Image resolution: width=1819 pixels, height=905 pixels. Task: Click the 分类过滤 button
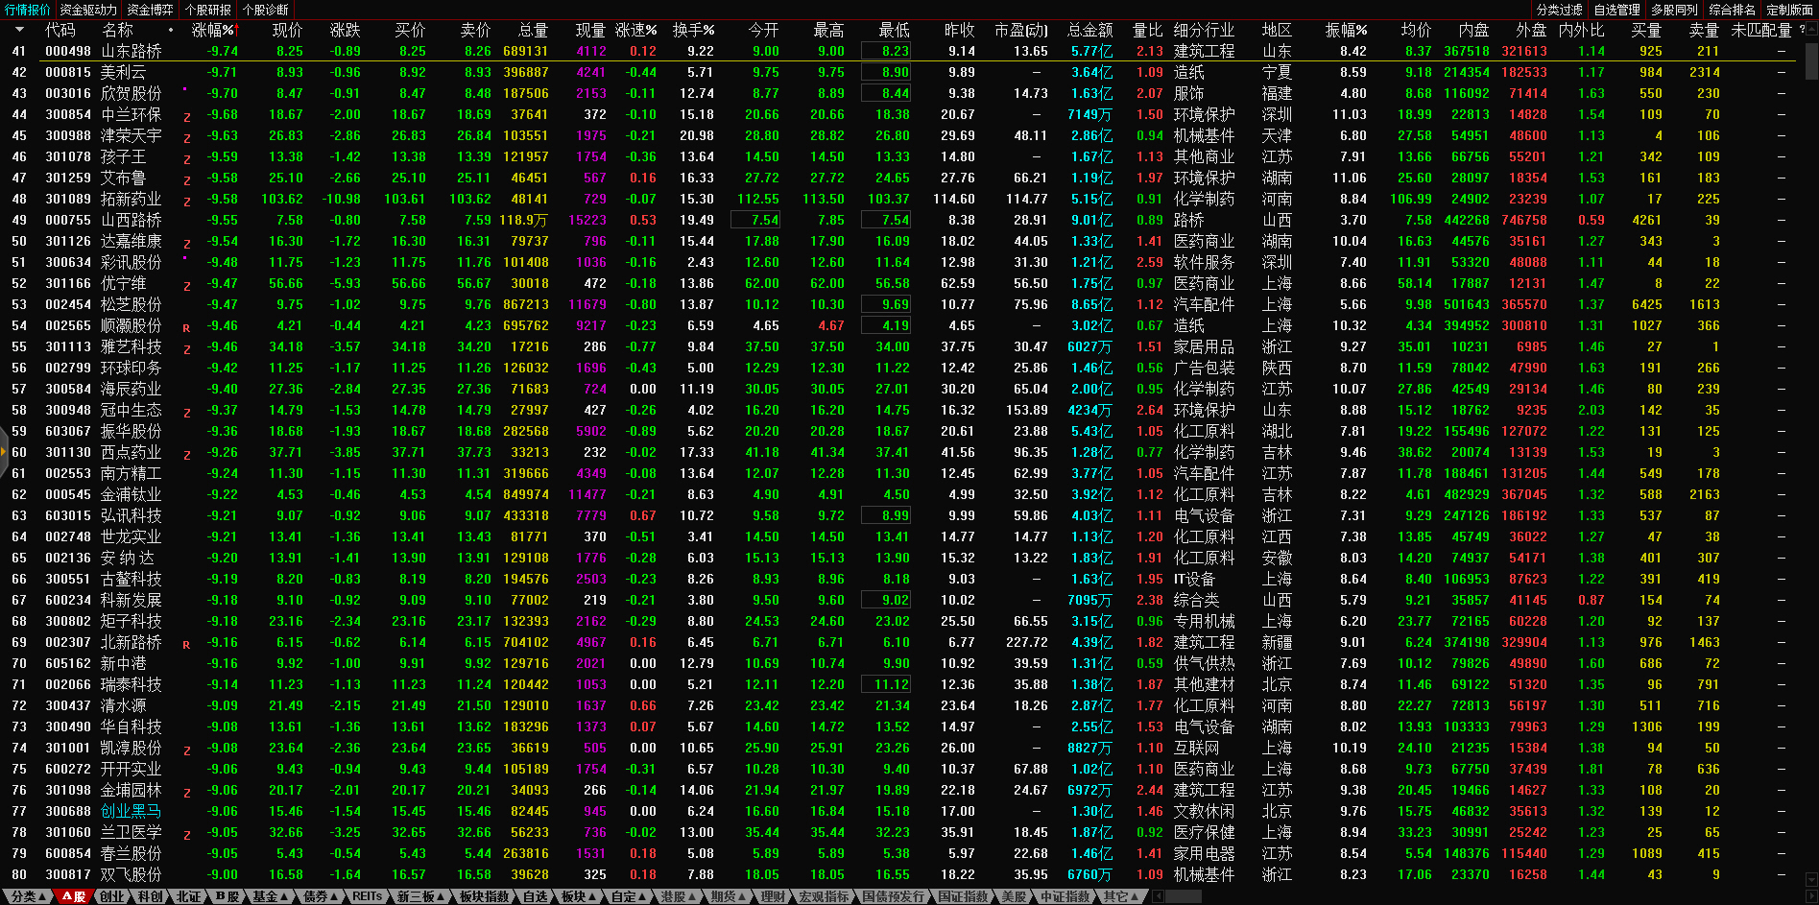[x=1560, y=10]
